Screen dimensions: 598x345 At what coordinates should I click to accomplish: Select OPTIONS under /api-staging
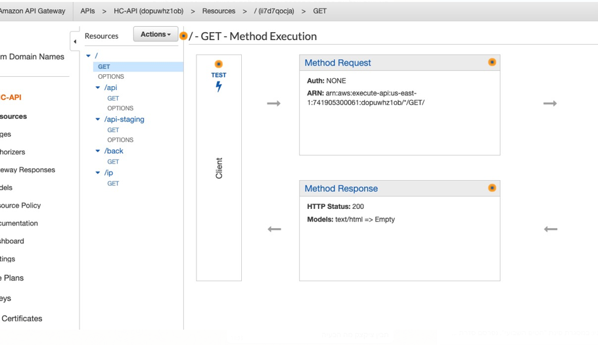[120, 140]
